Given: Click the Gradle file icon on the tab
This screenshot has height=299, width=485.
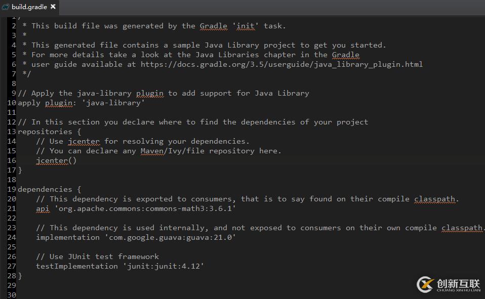Looking at the screenshot, I should pos(5,7).
